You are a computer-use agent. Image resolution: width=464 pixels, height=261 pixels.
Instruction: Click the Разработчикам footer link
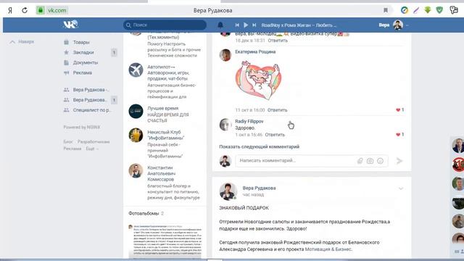tap(94, 142)
